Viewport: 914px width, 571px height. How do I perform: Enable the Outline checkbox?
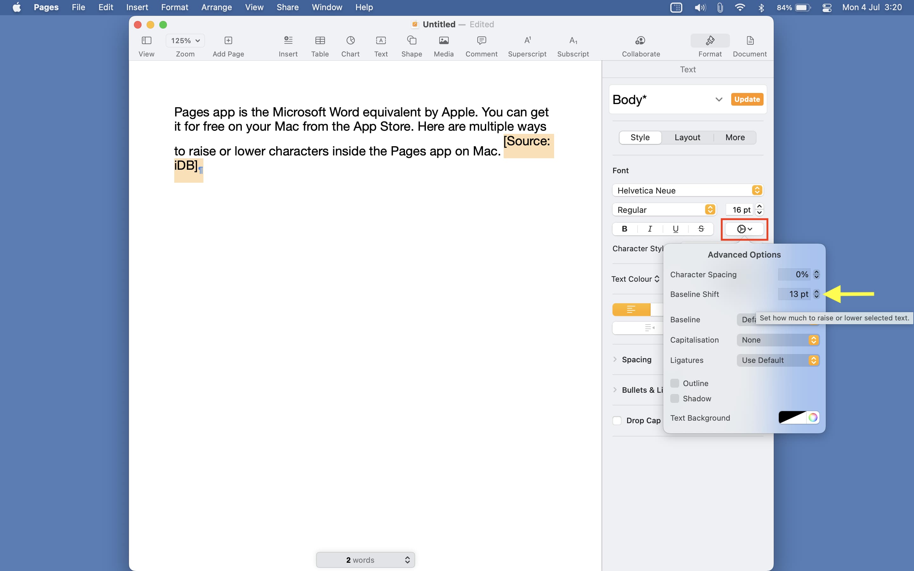coord(674,383)
